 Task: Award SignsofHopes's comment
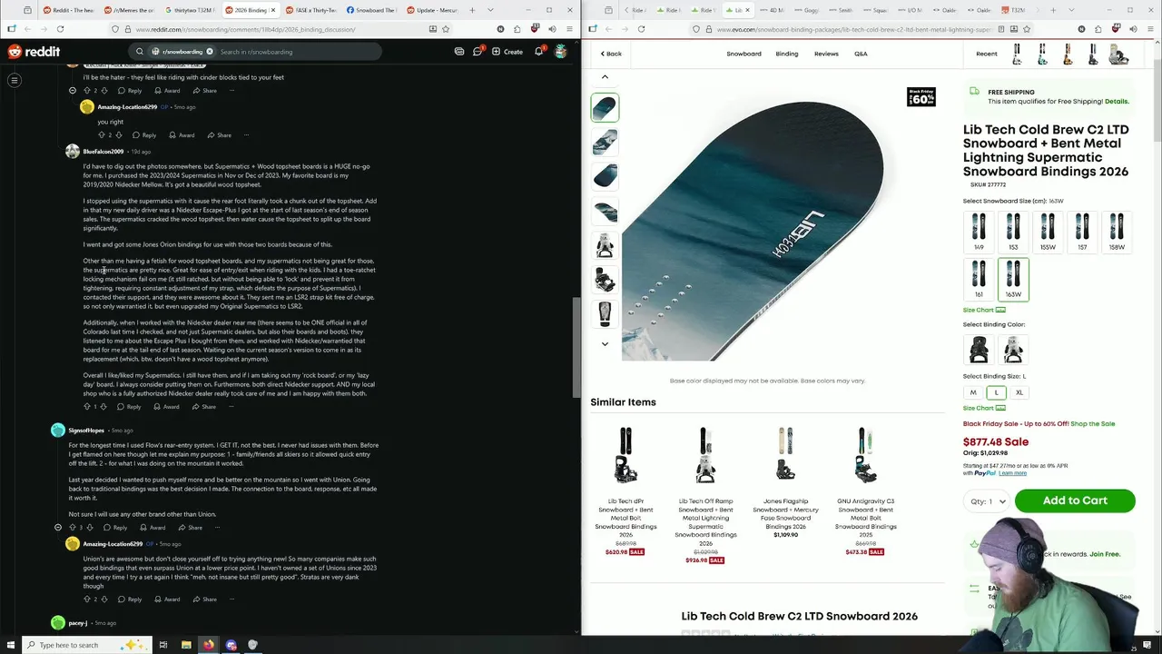(153, 528)
